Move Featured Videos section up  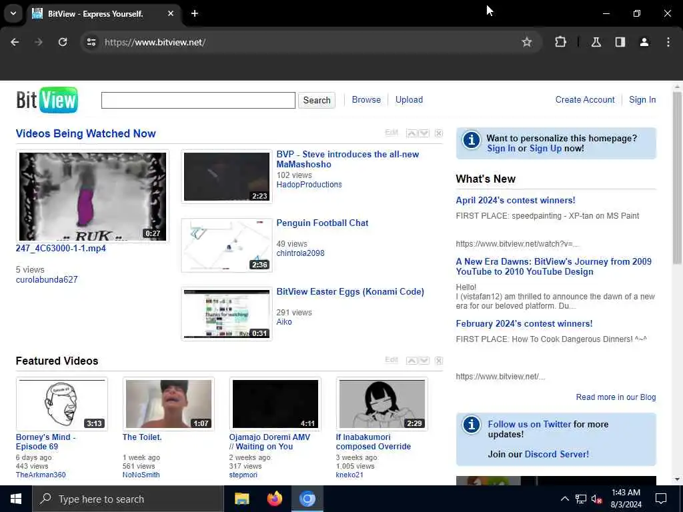click(x=411, y=361)
